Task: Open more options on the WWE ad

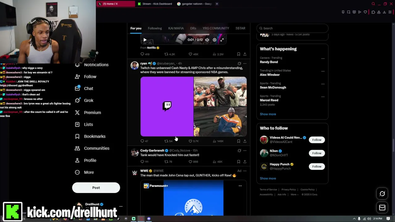Action: [x=245, y=171]
